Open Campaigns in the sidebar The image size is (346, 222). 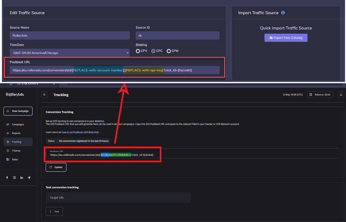click(18, 125)
